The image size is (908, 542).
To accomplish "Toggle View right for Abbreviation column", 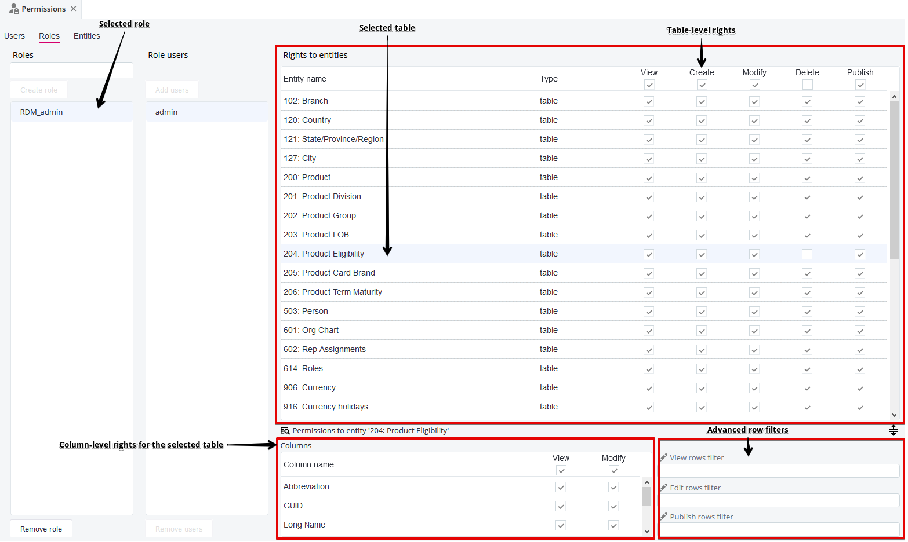I will coord(561,487).
